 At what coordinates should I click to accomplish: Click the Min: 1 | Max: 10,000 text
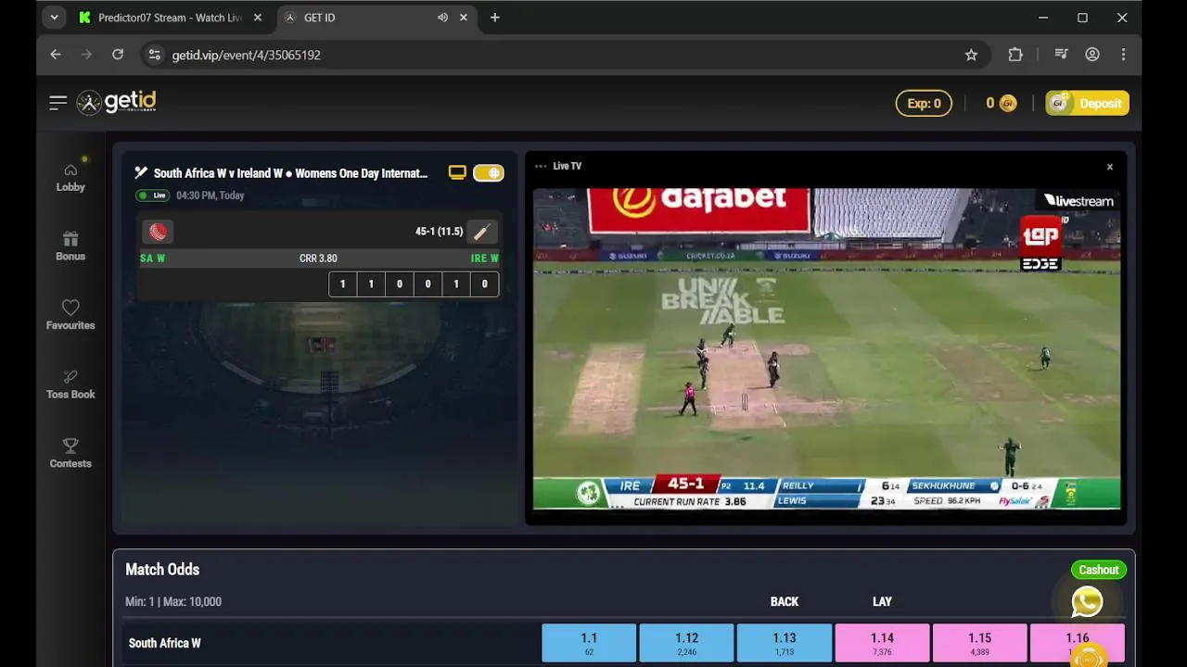(173, 602)
